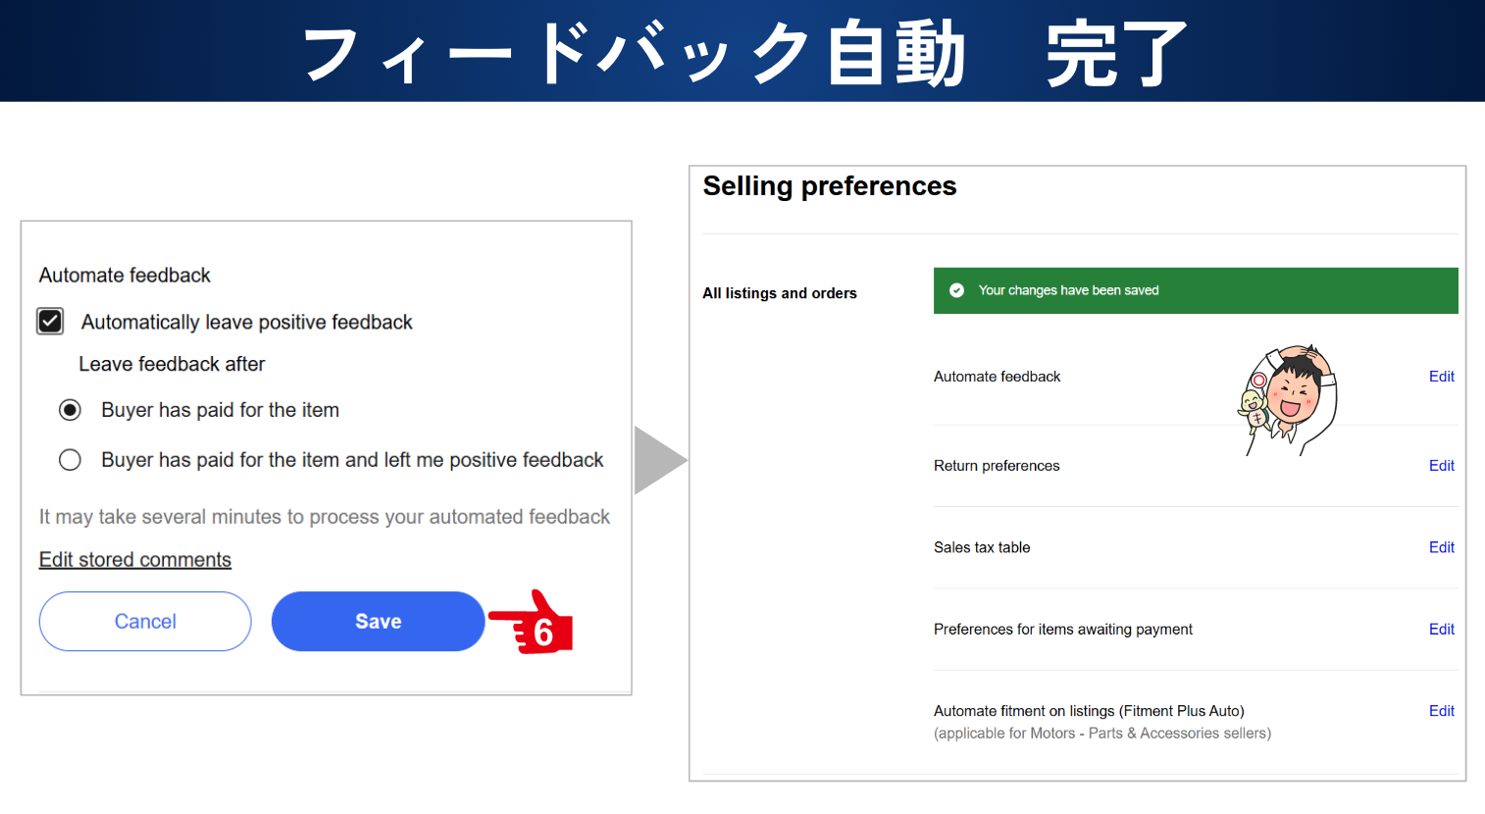Click the gray arrow between the panels
Screen dimensions: 1485x814
(x=660, y=460)
